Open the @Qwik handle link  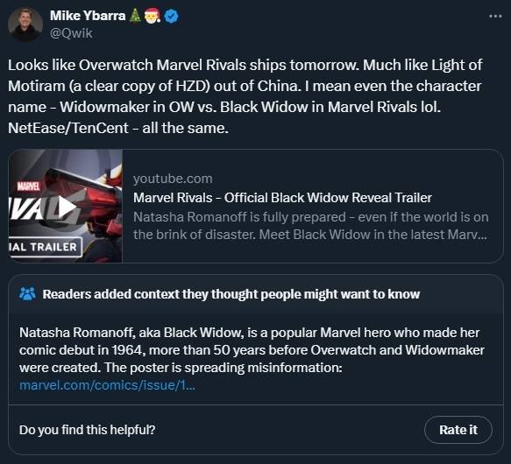pyautogui.click(x=71, y=33)
